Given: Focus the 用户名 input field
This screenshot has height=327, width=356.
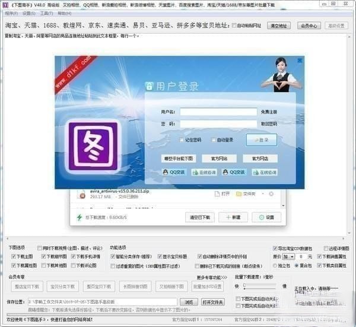Looking at the screenshot, I should coord(218,112).
